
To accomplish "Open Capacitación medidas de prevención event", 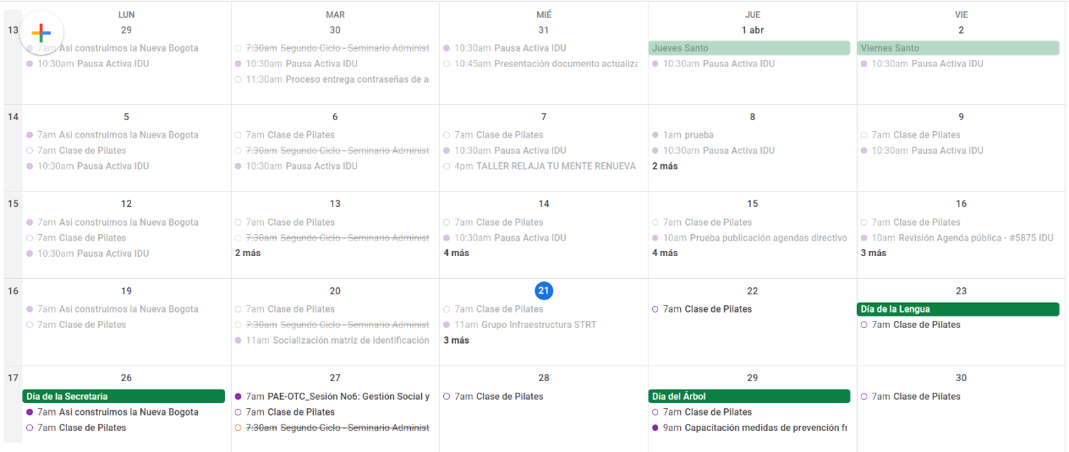I will click(749, 427).
